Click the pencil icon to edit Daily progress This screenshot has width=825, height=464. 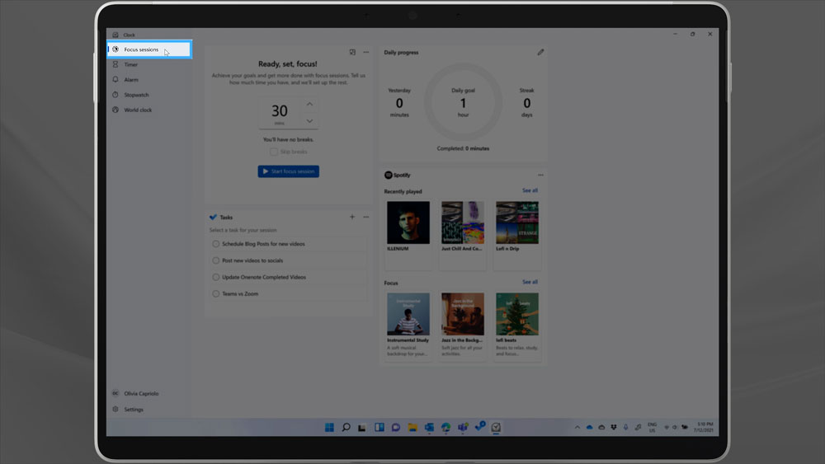(x=540, y=52)
